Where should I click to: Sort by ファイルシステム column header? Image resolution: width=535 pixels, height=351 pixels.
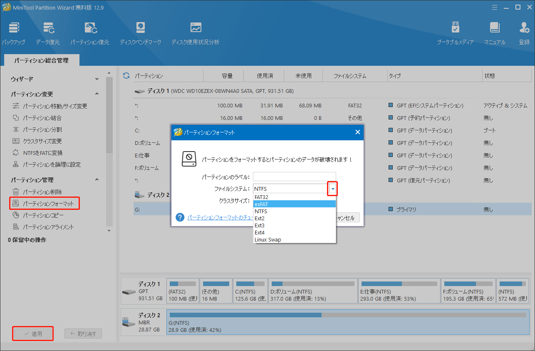(350, 76)
